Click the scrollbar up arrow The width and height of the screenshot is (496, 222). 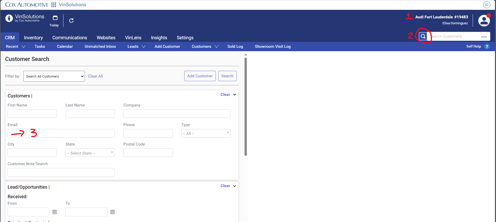click(246, 55)
